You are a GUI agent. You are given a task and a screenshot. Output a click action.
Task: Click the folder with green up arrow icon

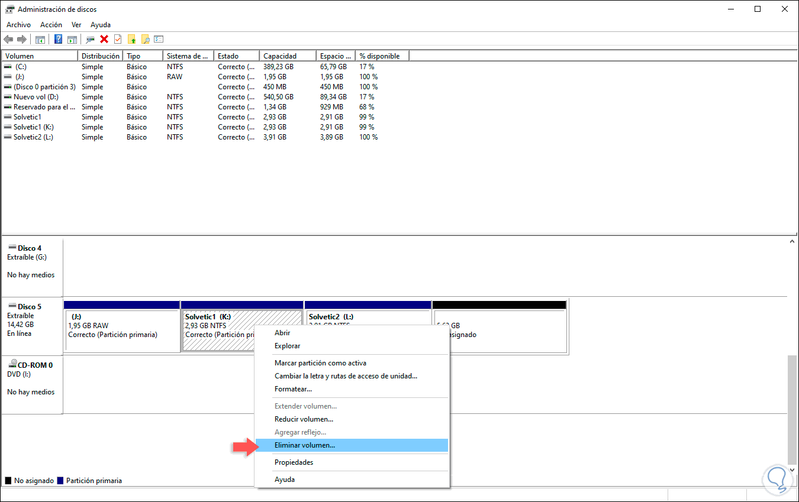pyautogui.click(x=132, y=39)
